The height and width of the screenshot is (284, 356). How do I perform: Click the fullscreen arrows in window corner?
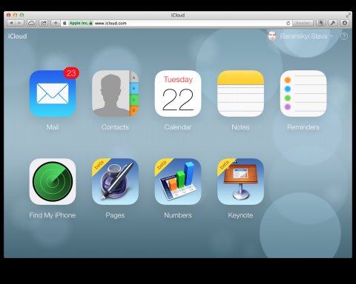(x=348, y=16)
